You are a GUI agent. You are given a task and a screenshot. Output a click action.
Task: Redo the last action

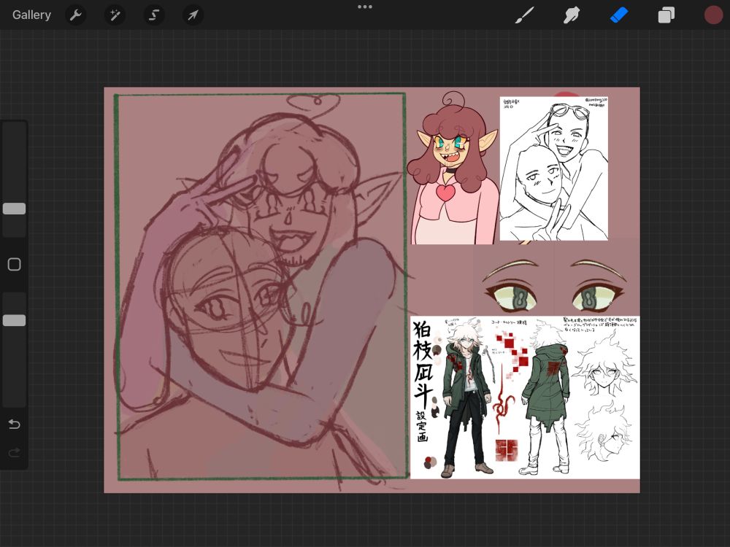point(15,452)
